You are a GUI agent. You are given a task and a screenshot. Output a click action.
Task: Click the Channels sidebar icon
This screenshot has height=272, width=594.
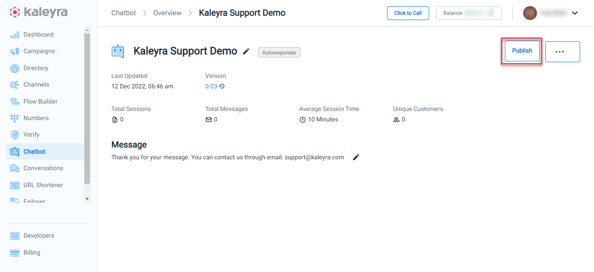click(x=15, y=85)
